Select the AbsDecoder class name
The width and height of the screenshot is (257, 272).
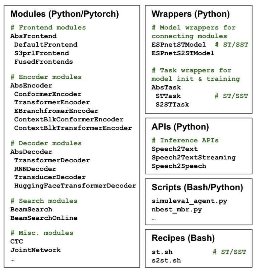point(31,152)
